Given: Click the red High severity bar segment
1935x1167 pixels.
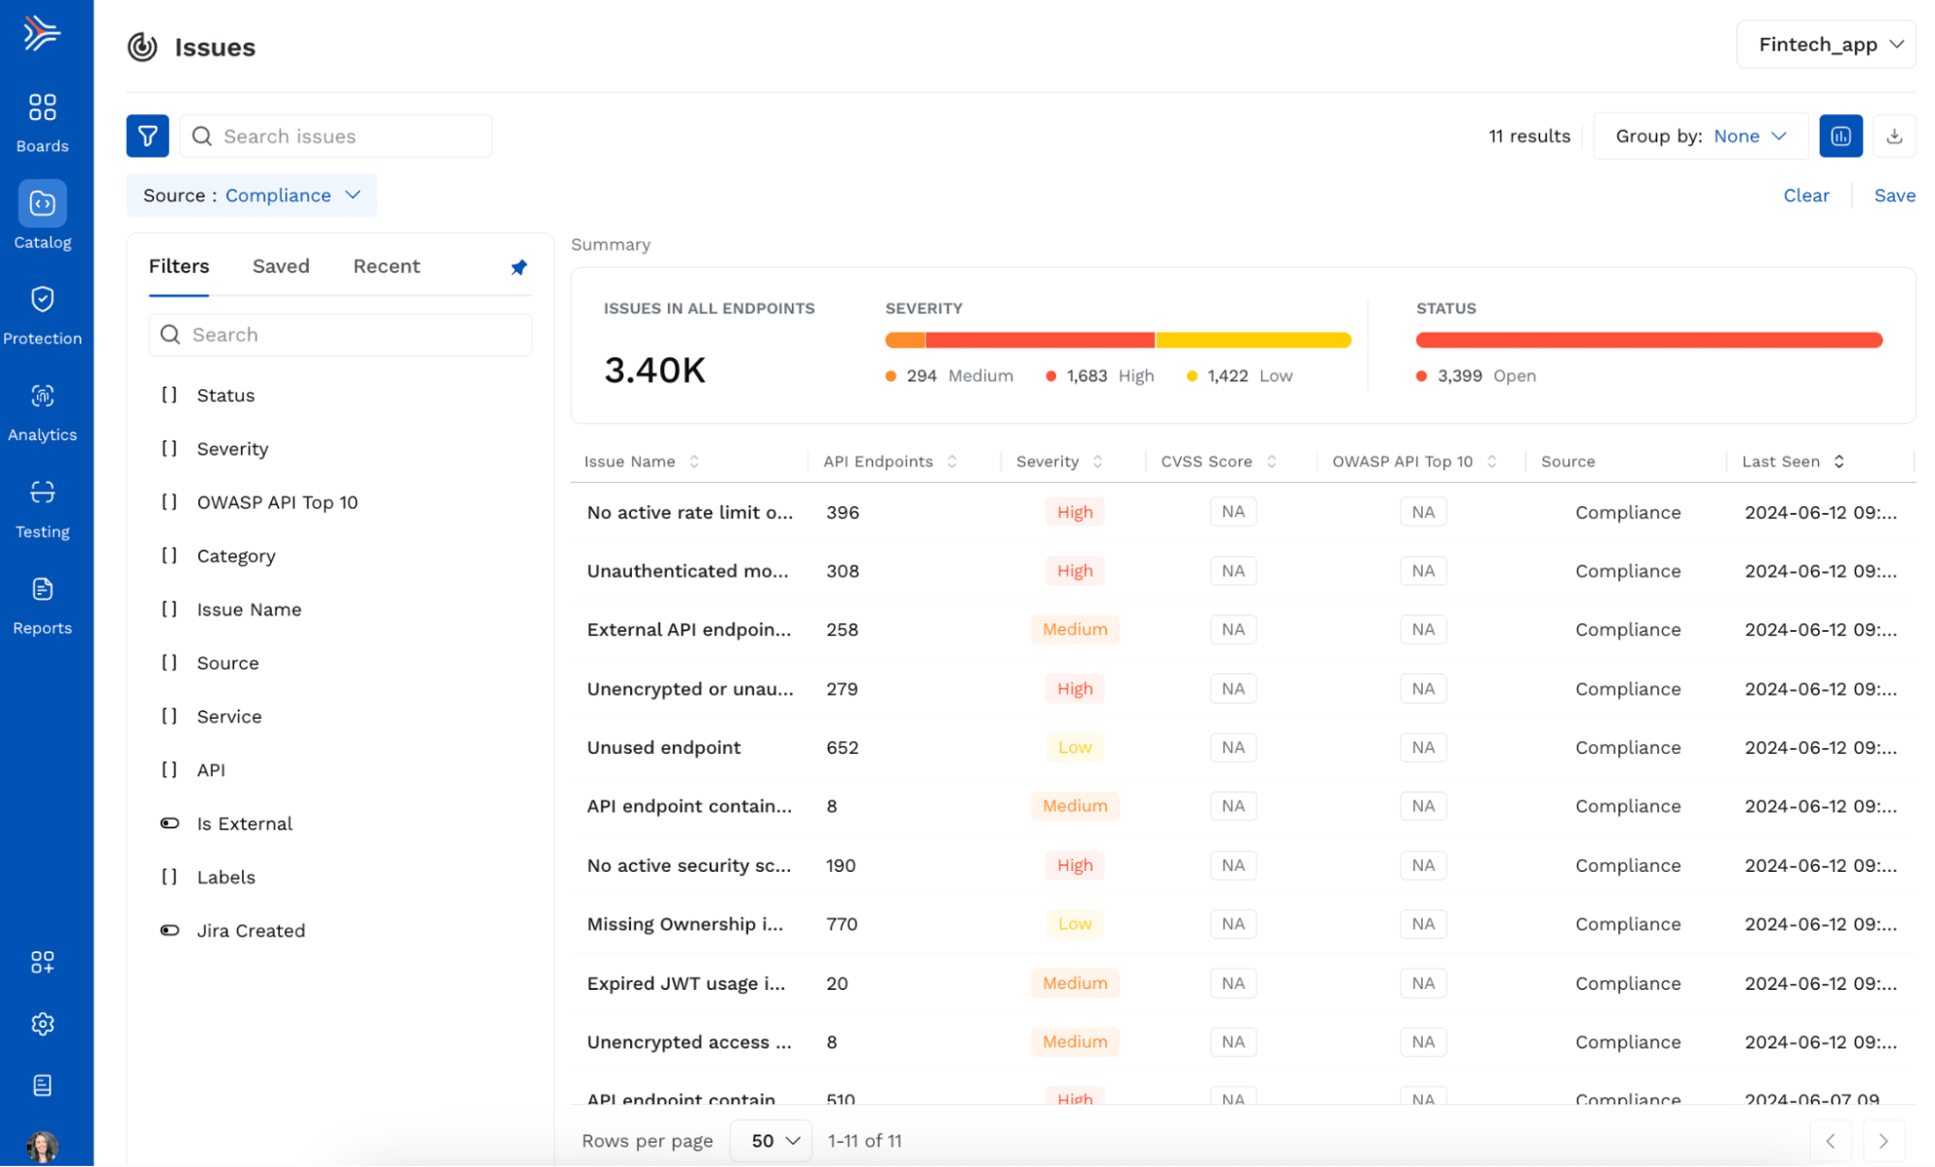Looking at the screenshot, I should [x=1040, y=341].
